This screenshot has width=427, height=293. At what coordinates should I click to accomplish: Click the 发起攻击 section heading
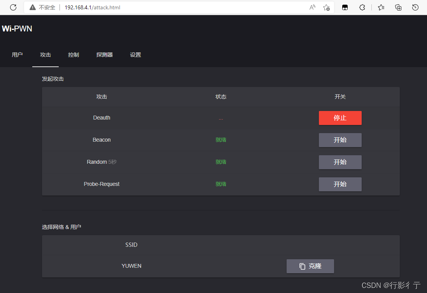click(x=53, y=79)
